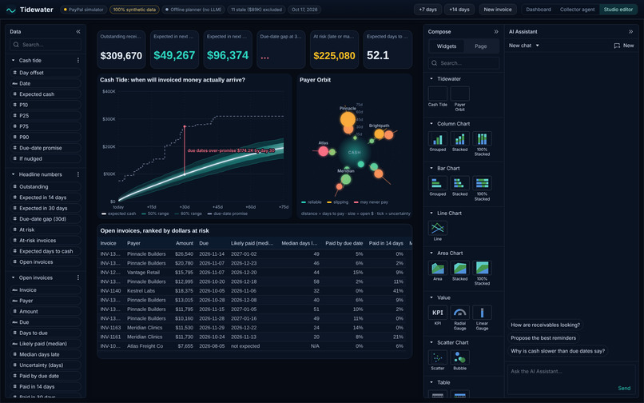
Task: Click the $225,080 at-risk KPI value
Action: 334,55
